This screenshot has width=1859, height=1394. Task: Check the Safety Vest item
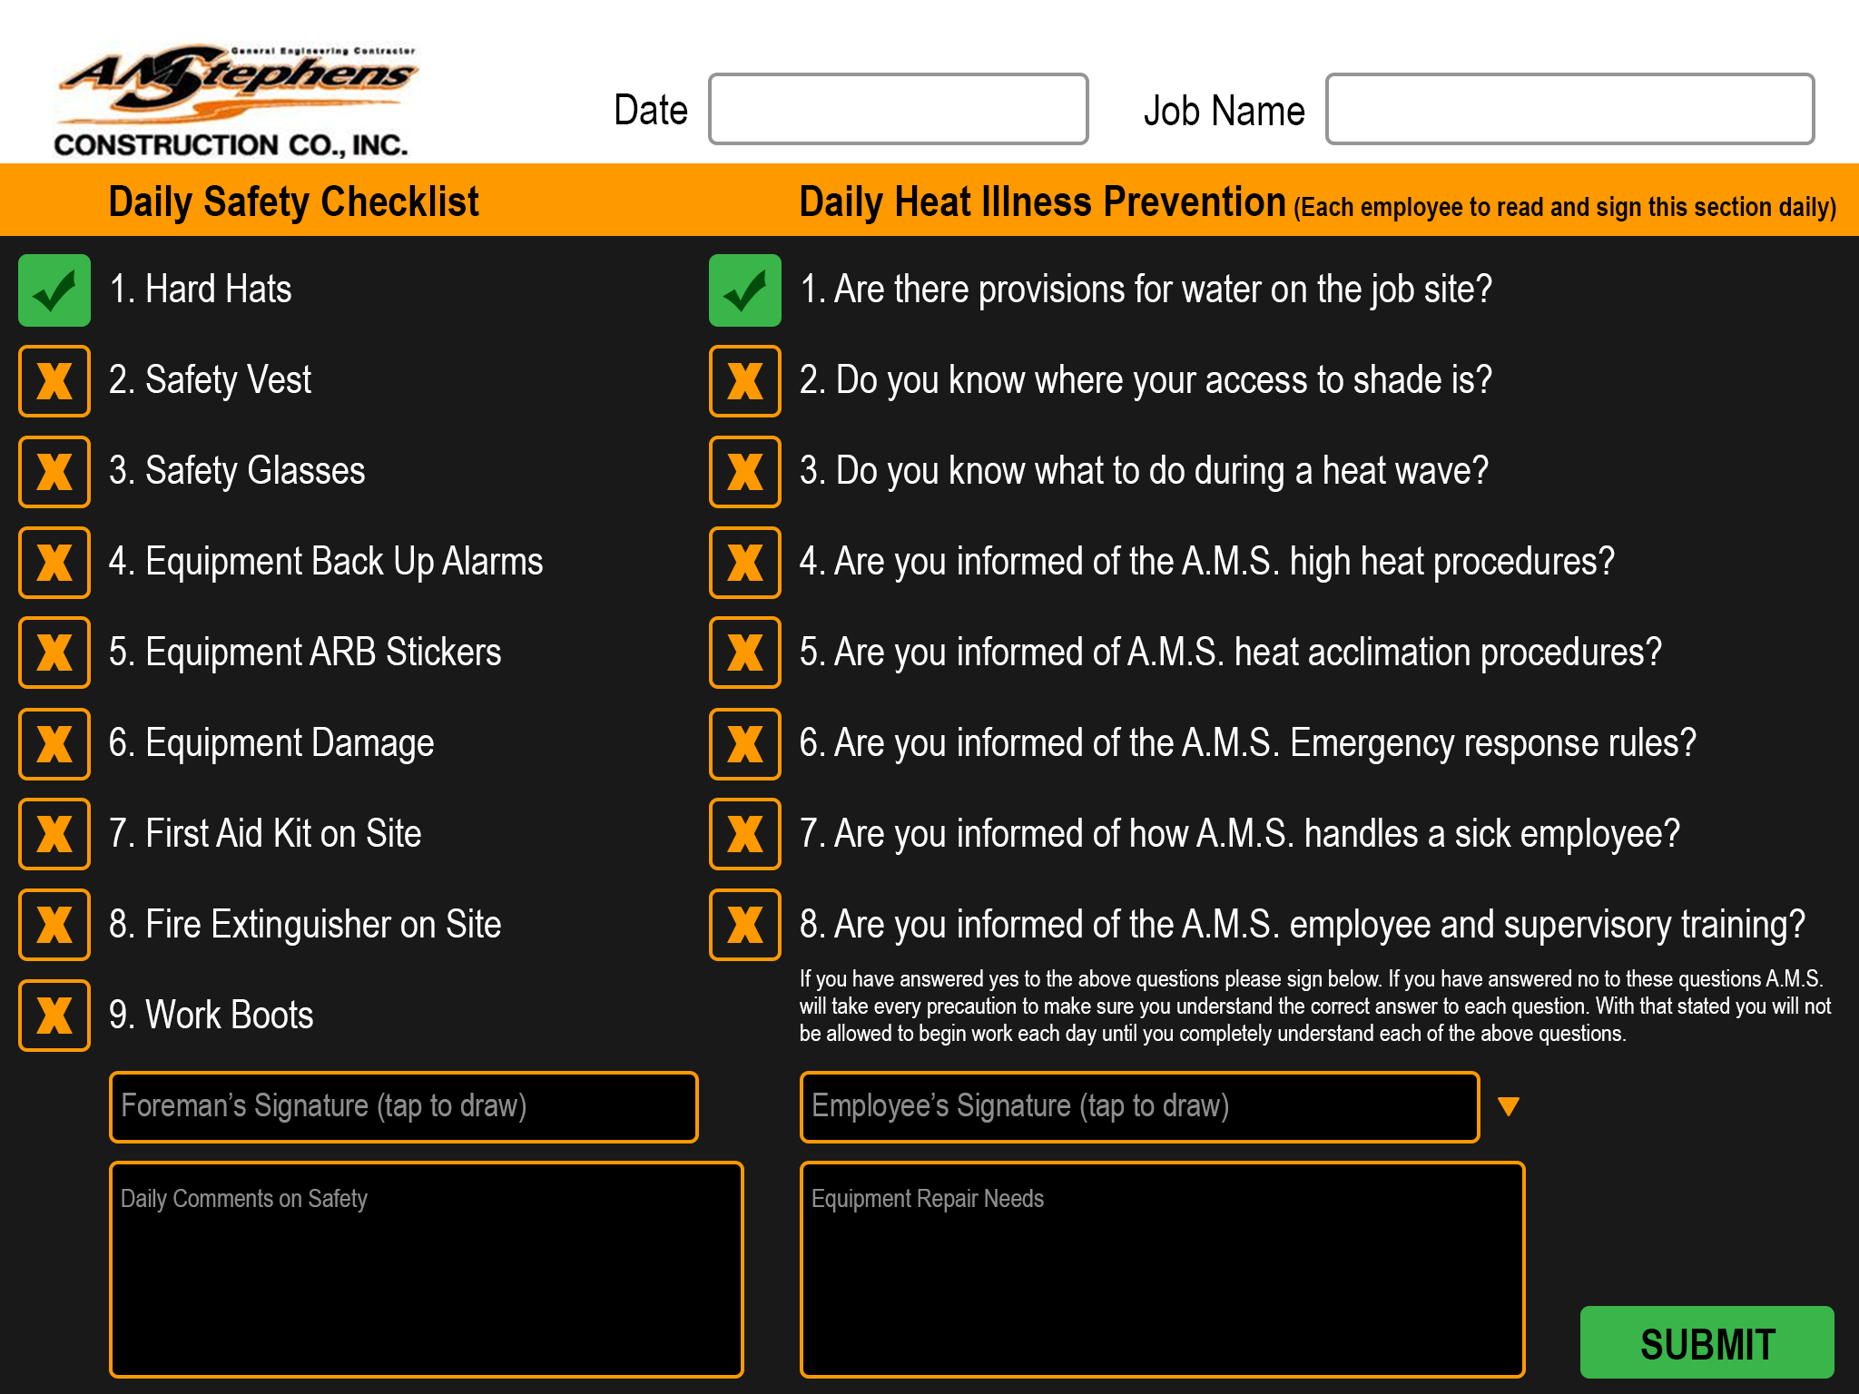click(54, 381)
